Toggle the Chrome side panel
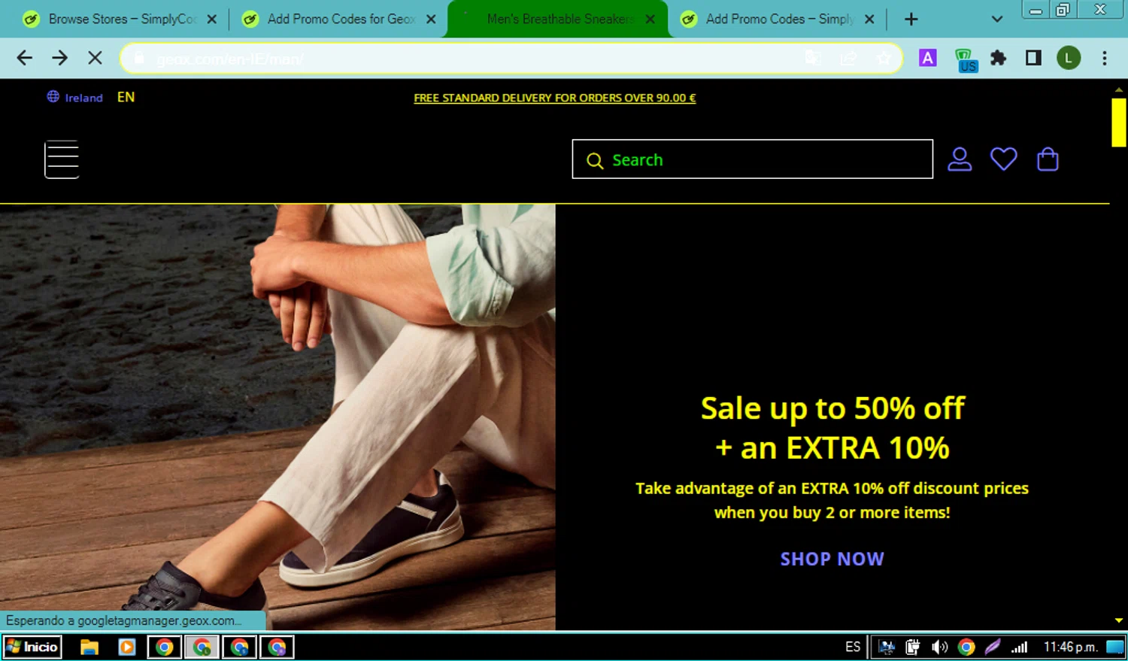 pos(1033,58)
